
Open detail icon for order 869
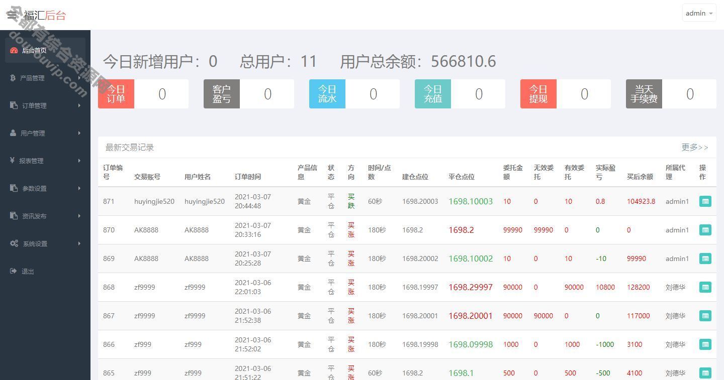click(x=705, y=259)
